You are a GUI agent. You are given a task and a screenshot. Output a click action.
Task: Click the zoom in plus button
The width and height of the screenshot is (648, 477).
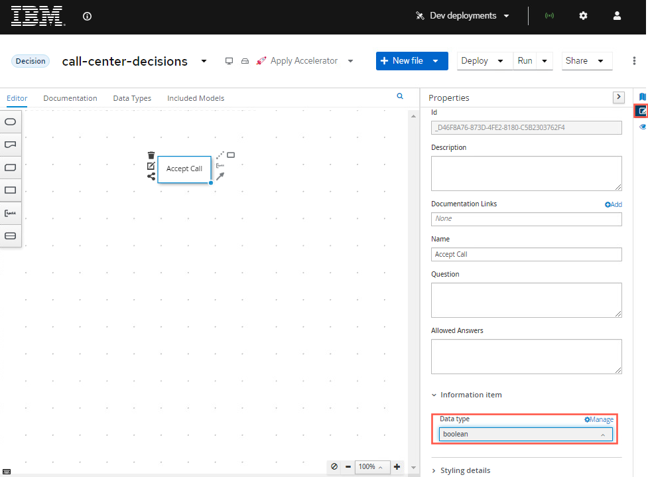(397, 466)
